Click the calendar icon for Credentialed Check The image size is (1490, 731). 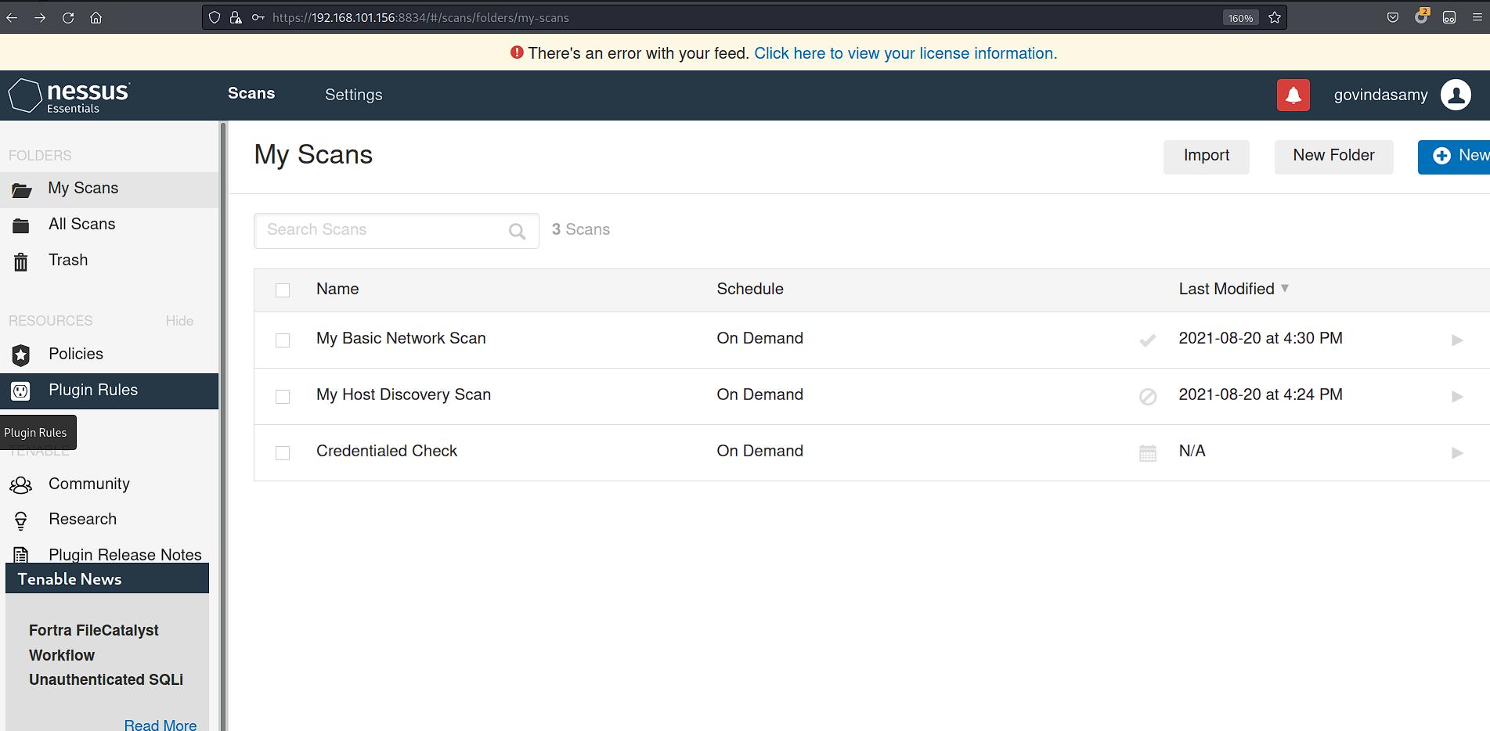point(1148,453)
